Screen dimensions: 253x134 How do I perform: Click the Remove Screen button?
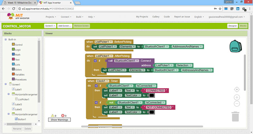coord(82,26)
